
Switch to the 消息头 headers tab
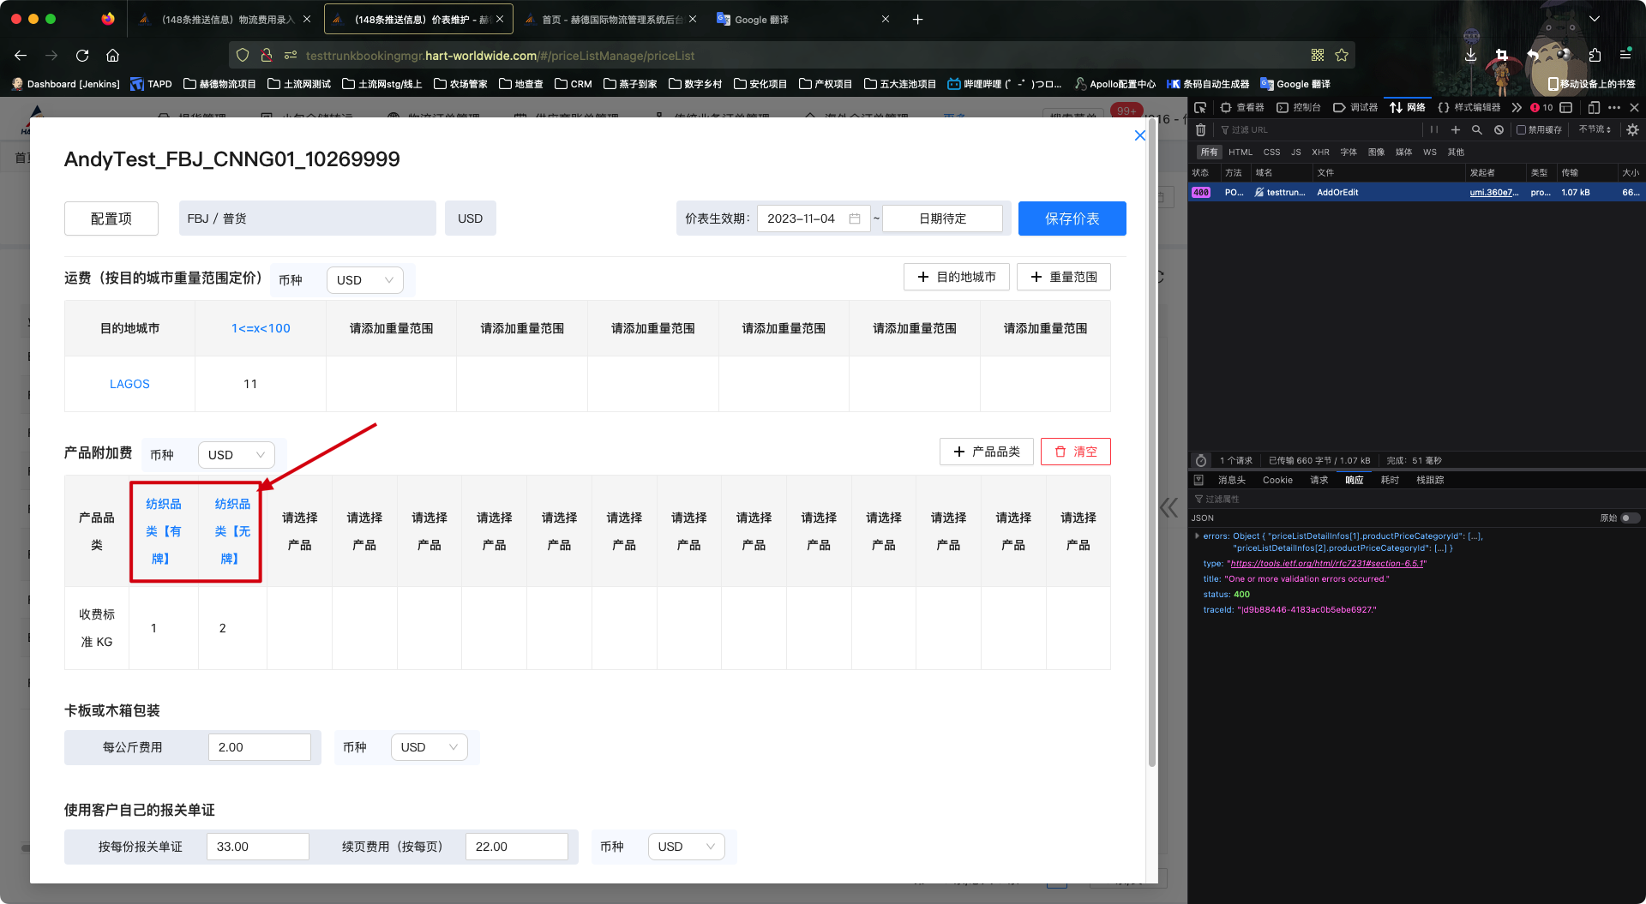pos(1231,480)
